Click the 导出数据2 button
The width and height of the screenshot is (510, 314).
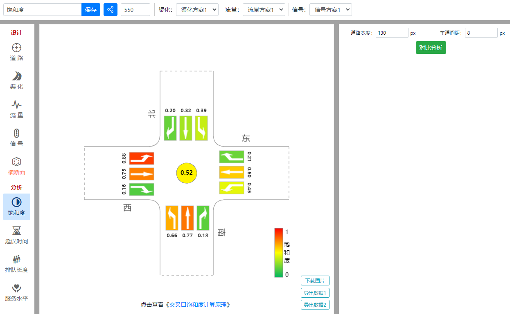pyautogui.click(x=315, y=305)
